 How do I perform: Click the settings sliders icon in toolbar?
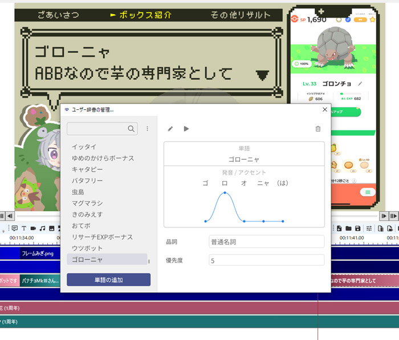coord(369,228)
